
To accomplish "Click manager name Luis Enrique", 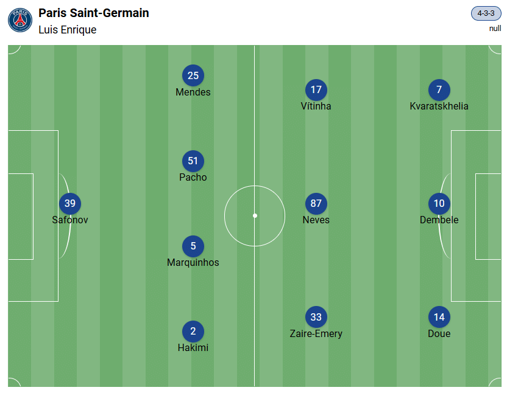I will 67,29.
